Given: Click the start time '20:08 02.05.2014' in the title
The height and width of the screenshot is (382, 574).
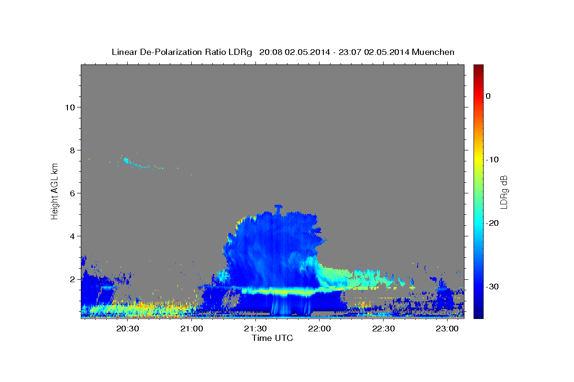Looking at the screenshot, I should pos(294,52).
